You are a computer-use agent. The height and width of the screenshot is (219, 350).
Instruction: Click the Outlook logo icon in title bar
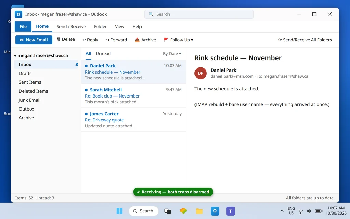tap(18, 14)
